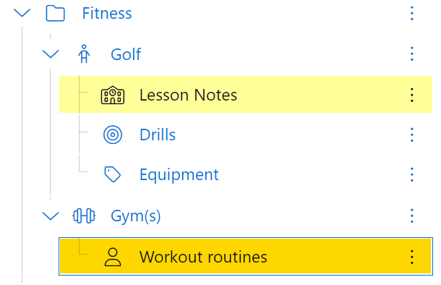Click the school building icon beside Lesson Notes
Viewport: 441px width, 285px height.
click(113, 95)
